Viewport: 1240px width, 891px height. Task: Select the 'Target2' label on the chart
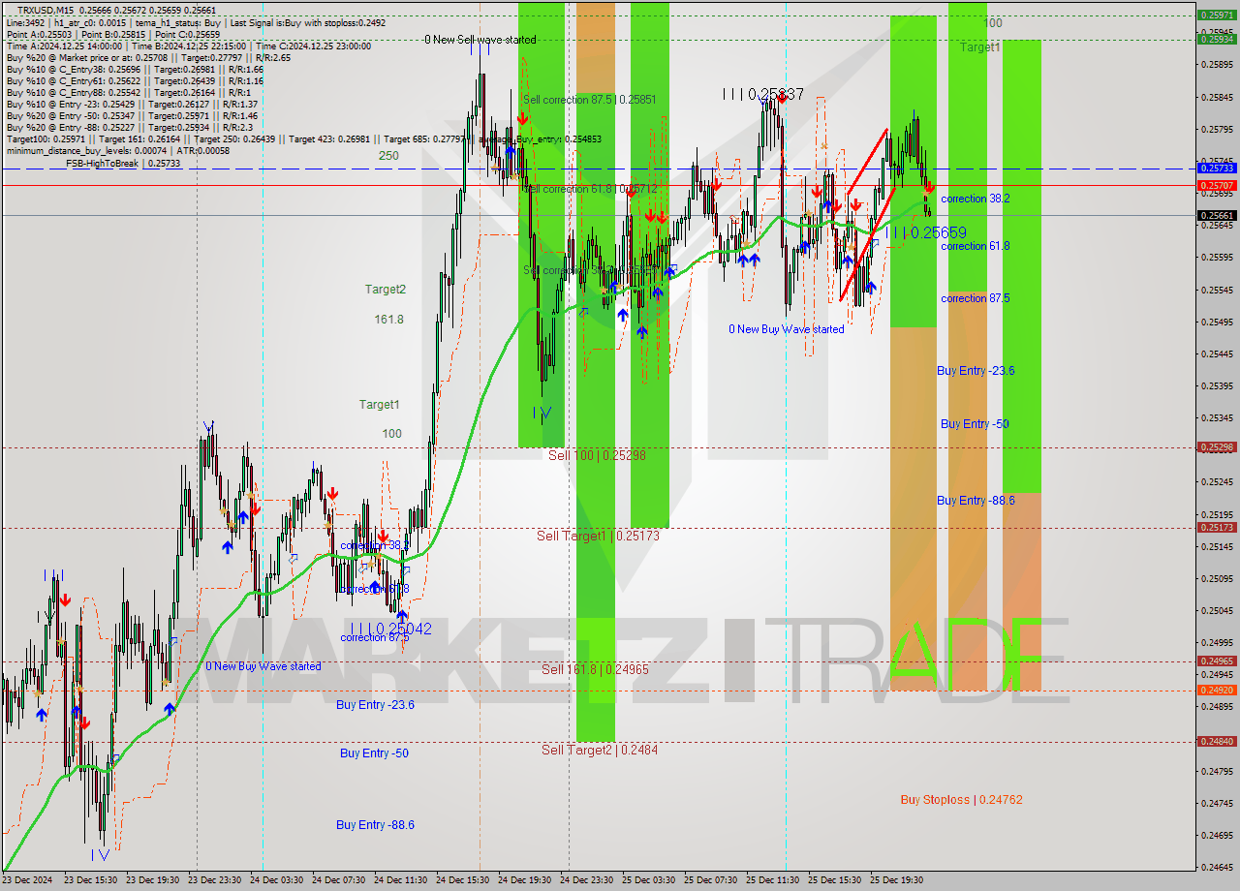386,290
